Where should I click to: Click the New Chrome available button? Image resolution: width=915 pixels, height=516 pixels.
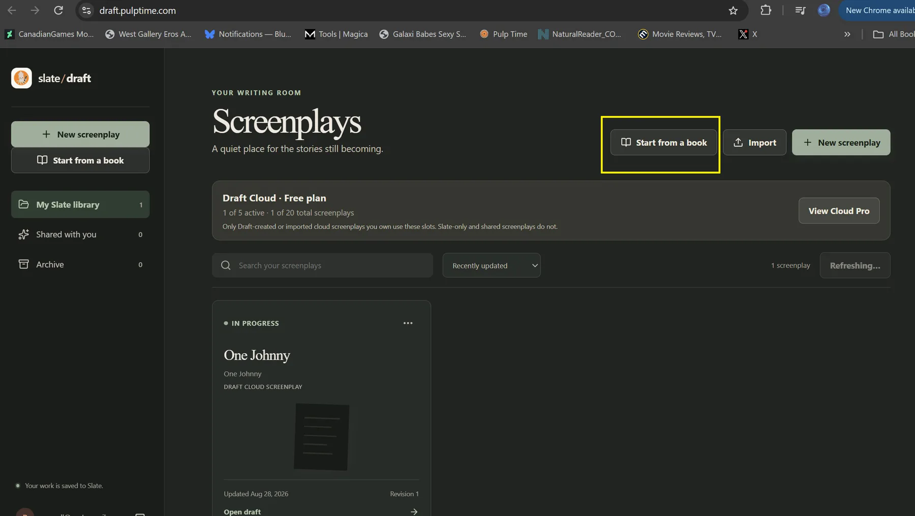(877, 10)
